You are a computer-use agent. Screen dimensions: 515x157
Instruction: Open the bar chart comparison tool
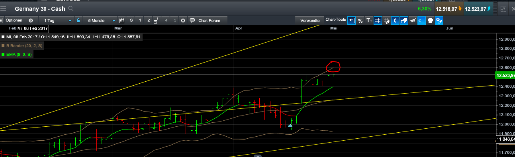coord(413,20)
